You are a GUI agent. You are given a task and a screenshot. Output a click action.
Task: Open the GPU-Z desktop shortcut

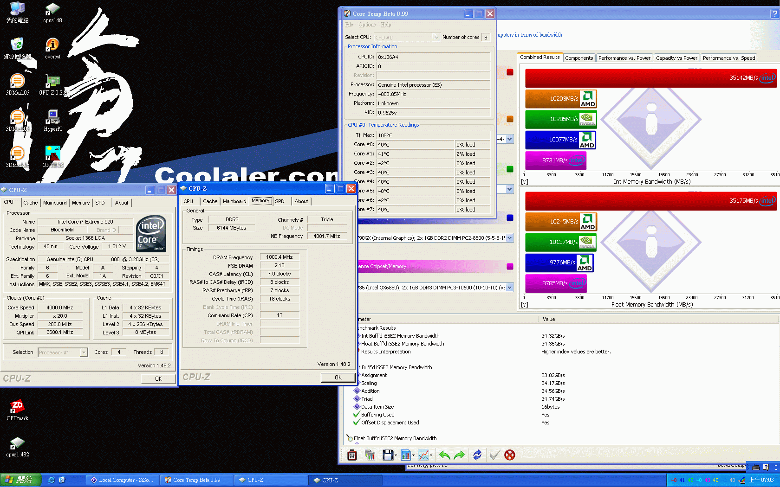[x=52, y=84]
